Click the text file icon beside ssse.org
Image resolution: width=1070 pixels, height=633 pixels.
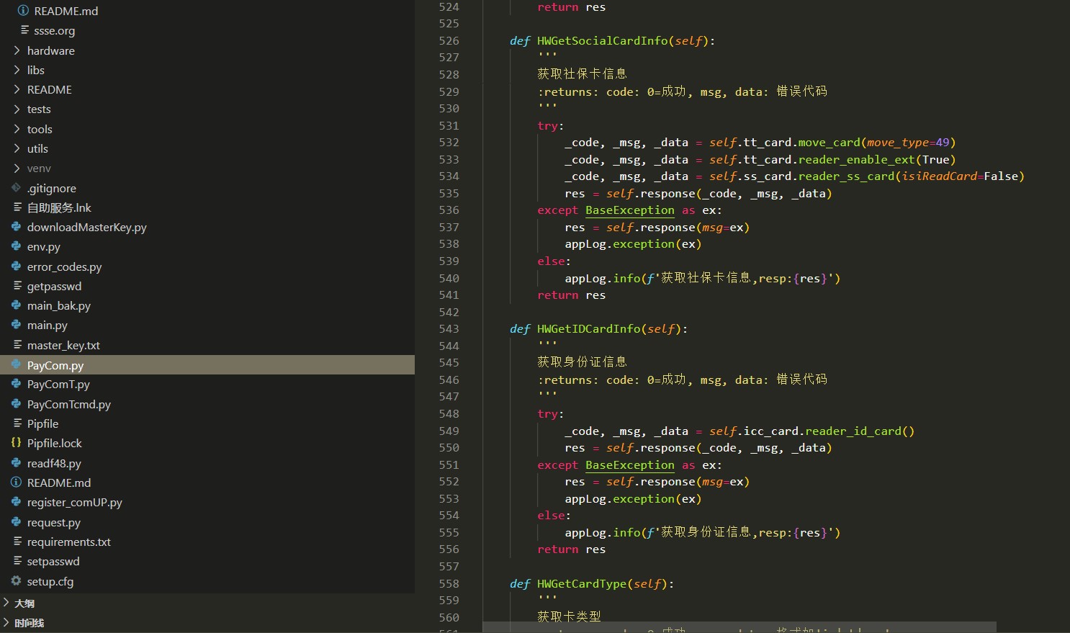coord(25,30)
